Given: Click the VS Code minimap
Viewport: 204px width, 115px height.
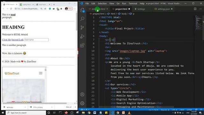Looking at the screenshot, I should [199, 23].
